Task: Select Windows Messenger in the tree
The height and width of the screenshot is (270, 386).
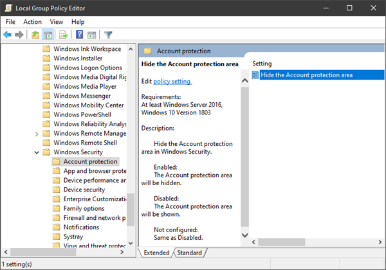Action: [82, 96]
